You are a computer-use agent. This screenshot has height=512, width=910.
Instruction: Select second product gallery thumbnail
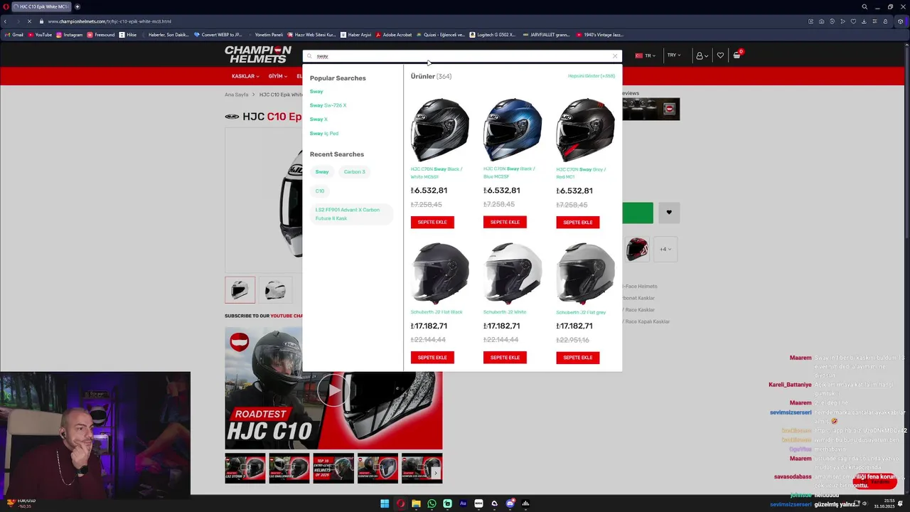coord(275,290)
